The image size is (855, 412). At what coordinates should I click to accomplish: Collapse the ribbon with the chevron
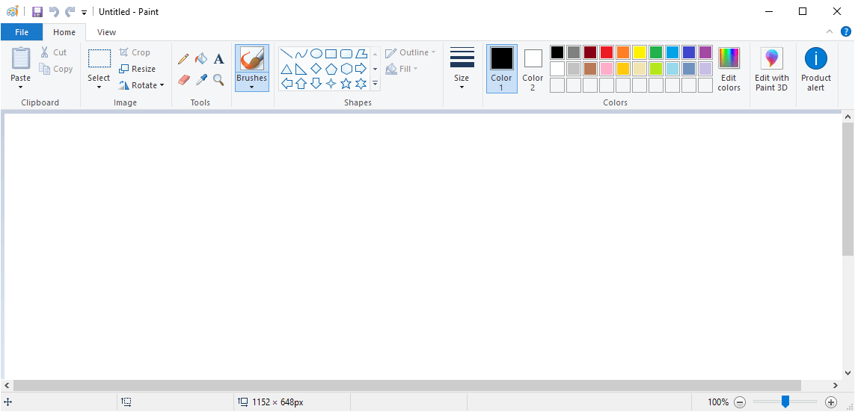(830, 31)
